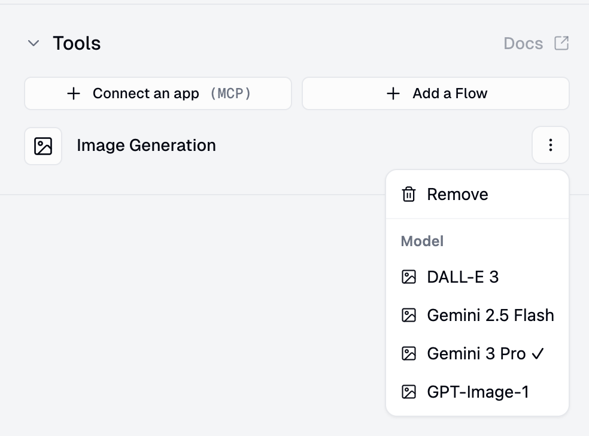Click the plus icon on Add a Flow
Image resolution: width=589 pixels, height=436 pixels.
(393, 93)
